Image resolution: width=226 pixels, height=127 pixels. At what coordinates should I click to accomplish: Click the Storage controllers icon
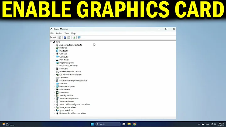point(57,108)
